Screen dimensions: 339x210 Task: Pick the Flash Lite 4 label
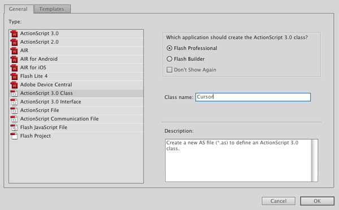(x=34, y=76)
